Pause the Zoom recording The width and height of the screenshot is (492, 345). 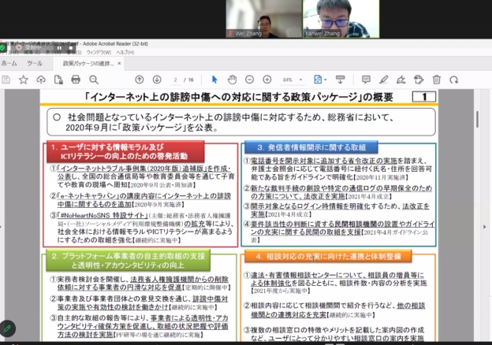click(58, 47)
